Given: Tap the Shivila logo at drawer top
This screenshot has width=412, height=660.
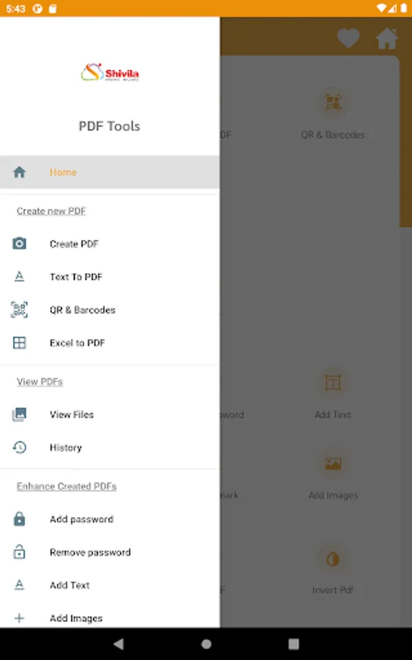Looking at the screenshot, I should (110, 73).
